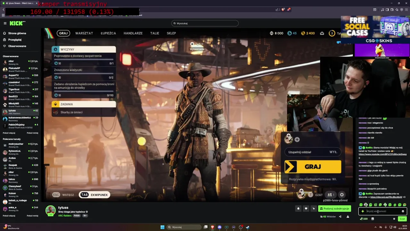Collapse followed list with Pokaż mniej
The height and width of the screenshot is (231, 410).
pos(32,133)
